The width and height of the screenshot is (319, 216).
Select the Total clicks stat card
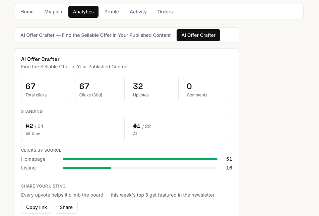click(x=46, y=89)
